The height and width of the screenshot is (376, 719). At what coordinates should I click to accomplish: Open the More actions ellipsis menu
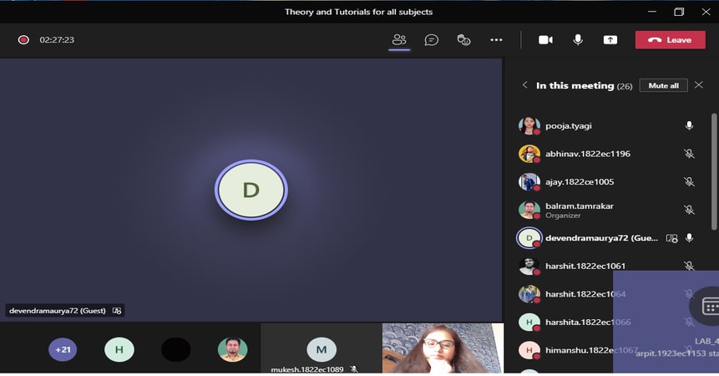pyautogui.click(x=496, y=40)
